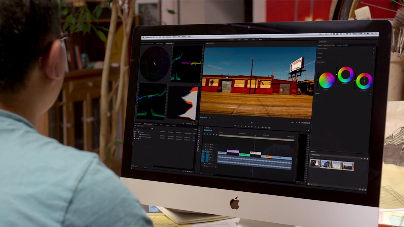Viewport: 404px width, 227px height.
Task: Click the Program monitor current timecode
Action: coord(203,117)
